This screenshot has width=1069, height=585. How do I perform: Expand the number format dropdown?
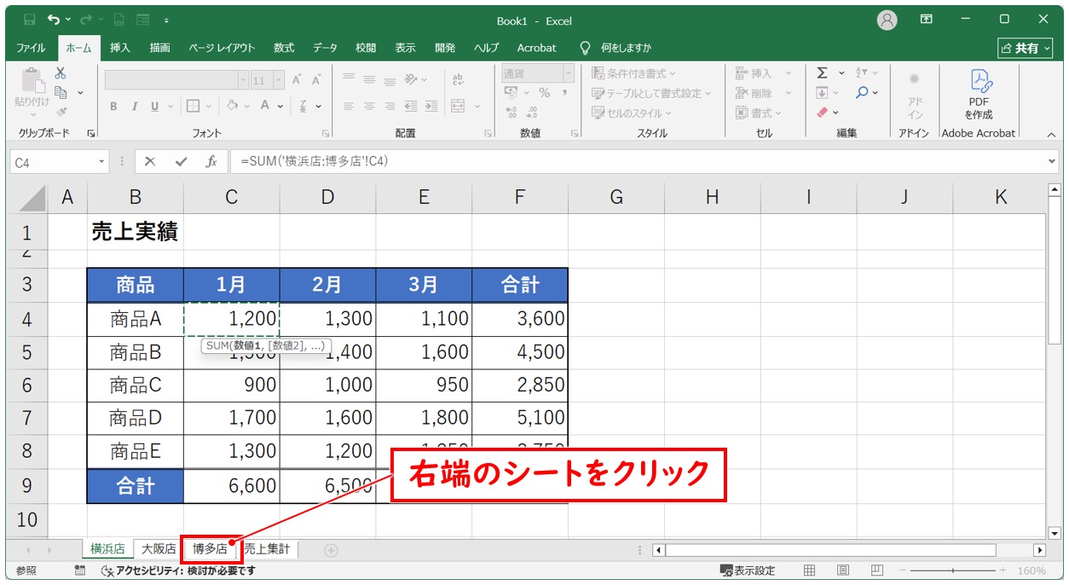pyautogui.click(x=569, y=74)
